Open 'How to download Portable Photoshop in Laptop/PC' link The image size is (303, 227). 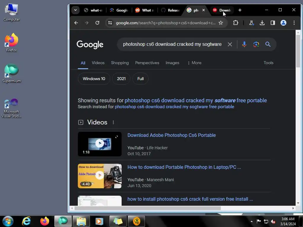point(184,167)
